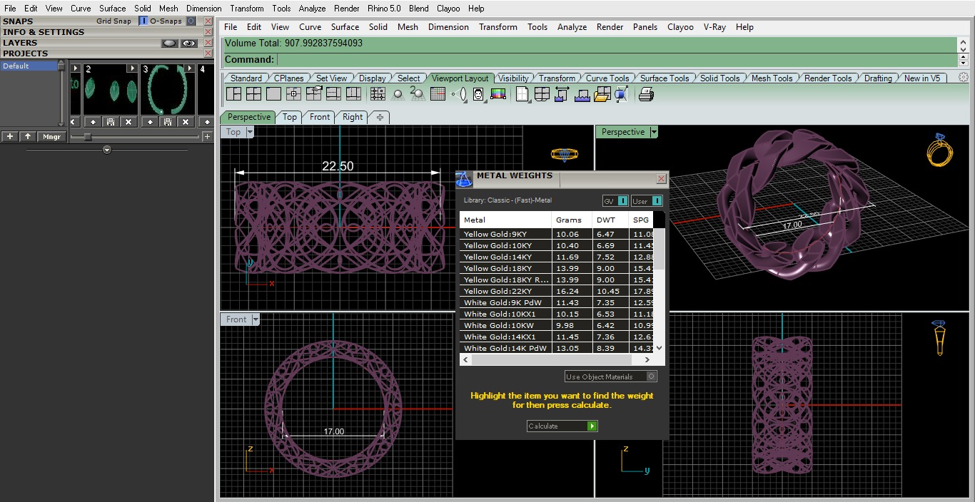Toggle the Grid Snap switch
975x502 pixels.
[143, 21]
